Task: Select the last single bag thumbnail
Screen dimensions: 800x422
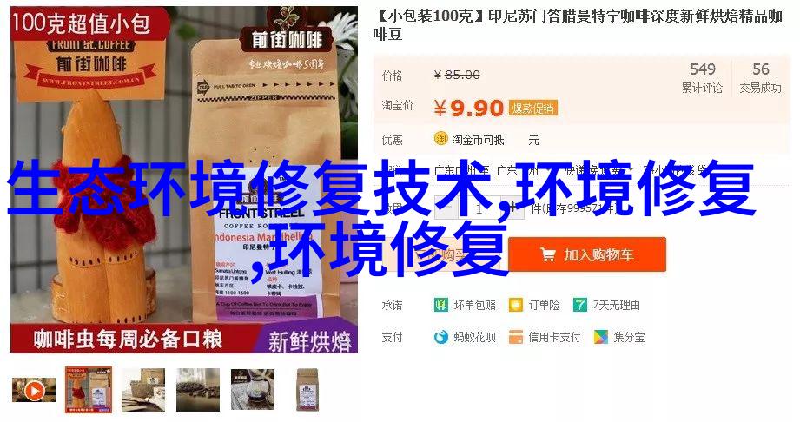Action: click(307, 390)
